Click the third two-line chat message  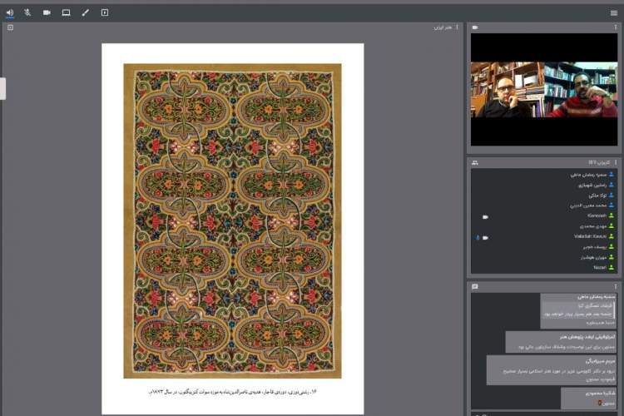click(552, 370)
